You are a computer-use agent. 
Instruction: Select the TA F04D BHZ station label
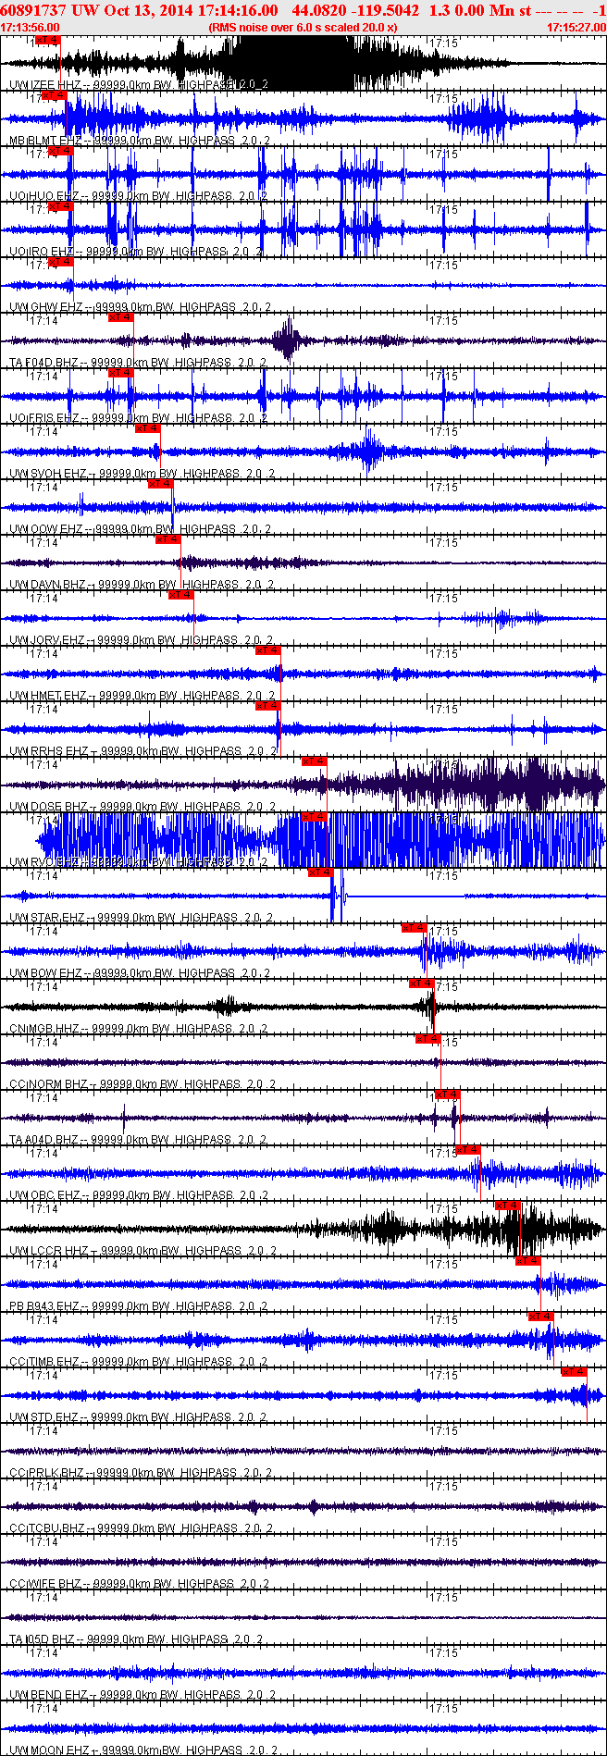click(x=43, y=362)
